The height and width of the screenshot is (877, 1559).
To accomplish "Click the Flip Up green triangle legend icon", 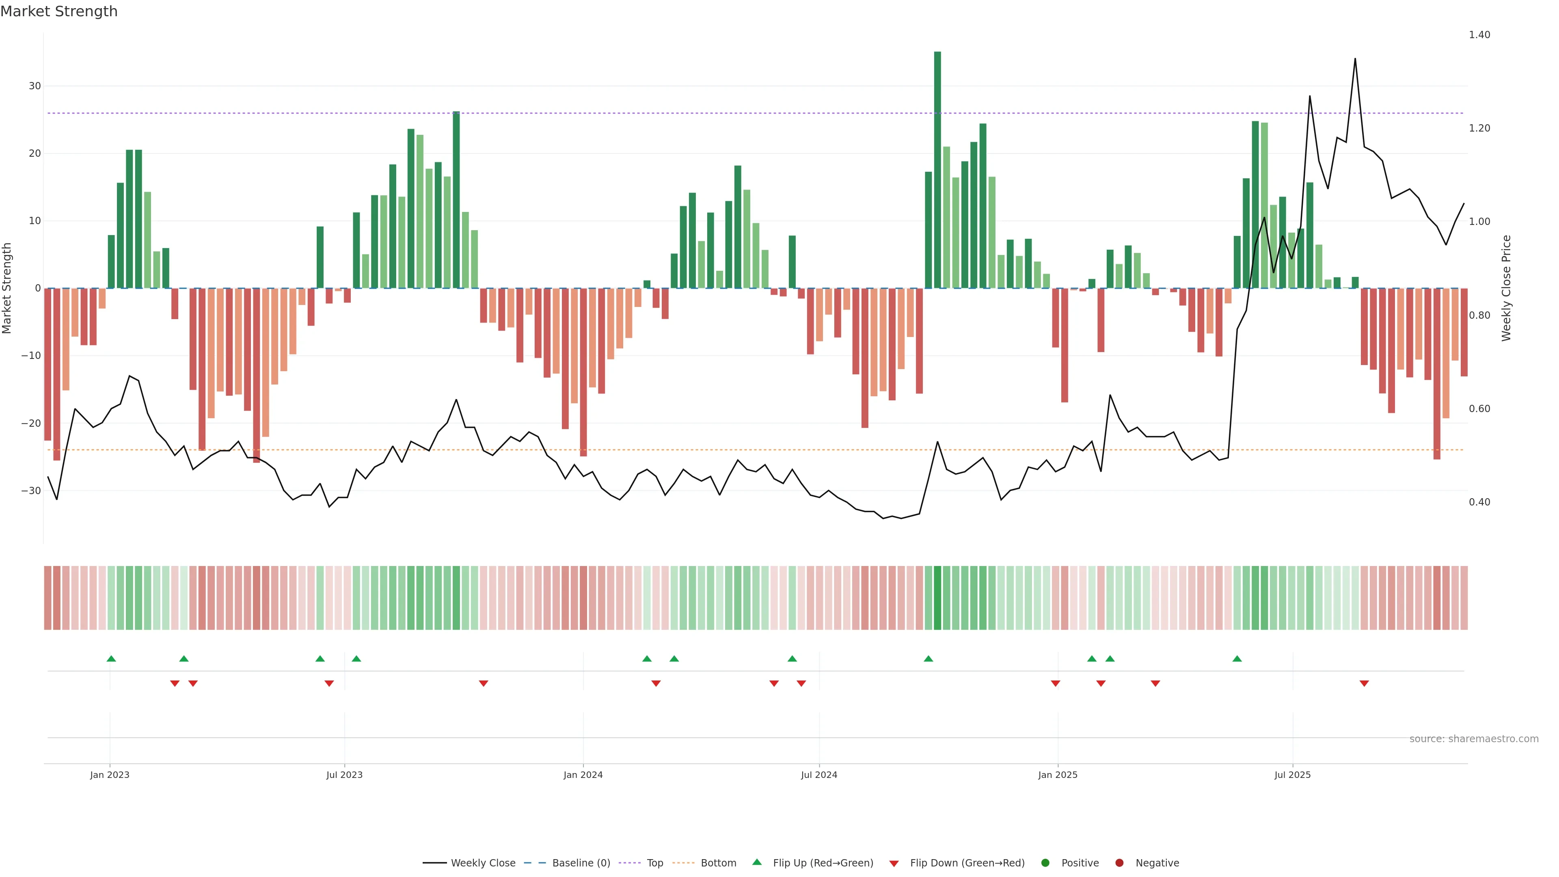I will [x=756, y=862].
